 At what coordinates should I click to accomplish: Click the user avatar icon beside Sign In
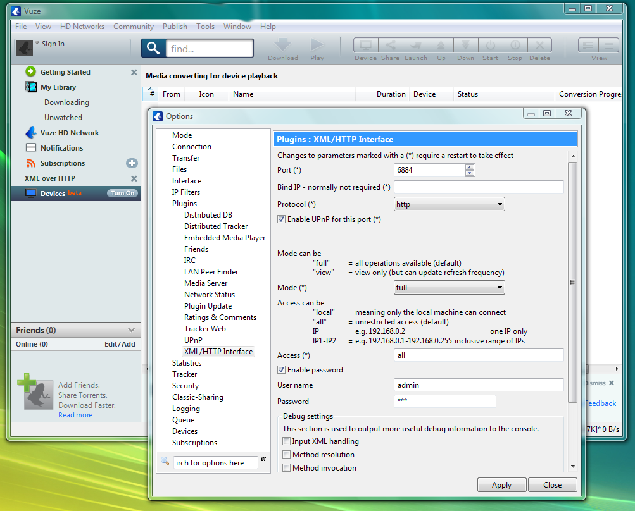pyautogui.click(x=25, y=47)
